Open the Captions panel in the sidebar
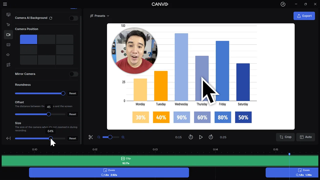This screenshot has height=180, width=320. (8, 44)
